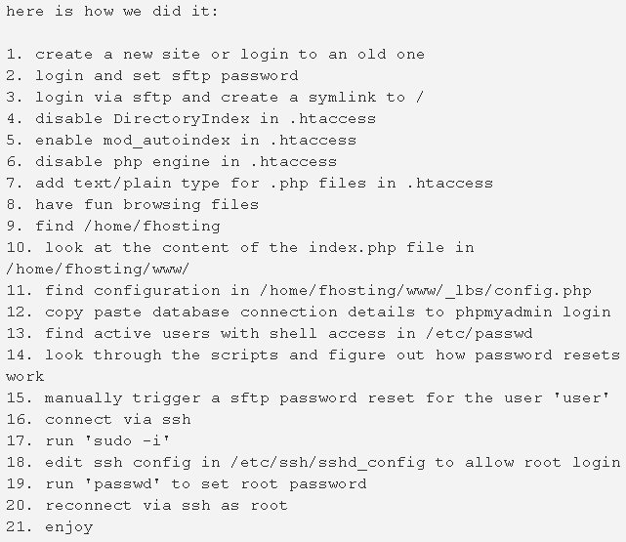Click the 'look through the scripts' line
This screenshot has height=542, width=626.
(x=313, y=354)
